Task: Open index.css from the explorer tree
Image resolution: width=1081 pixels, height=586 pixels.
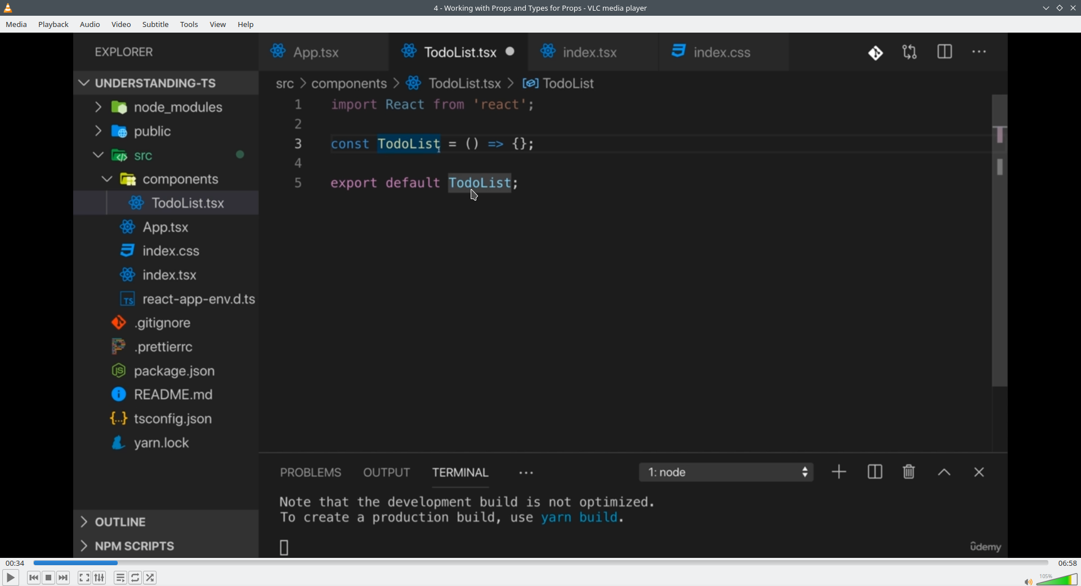Action: 166,251
